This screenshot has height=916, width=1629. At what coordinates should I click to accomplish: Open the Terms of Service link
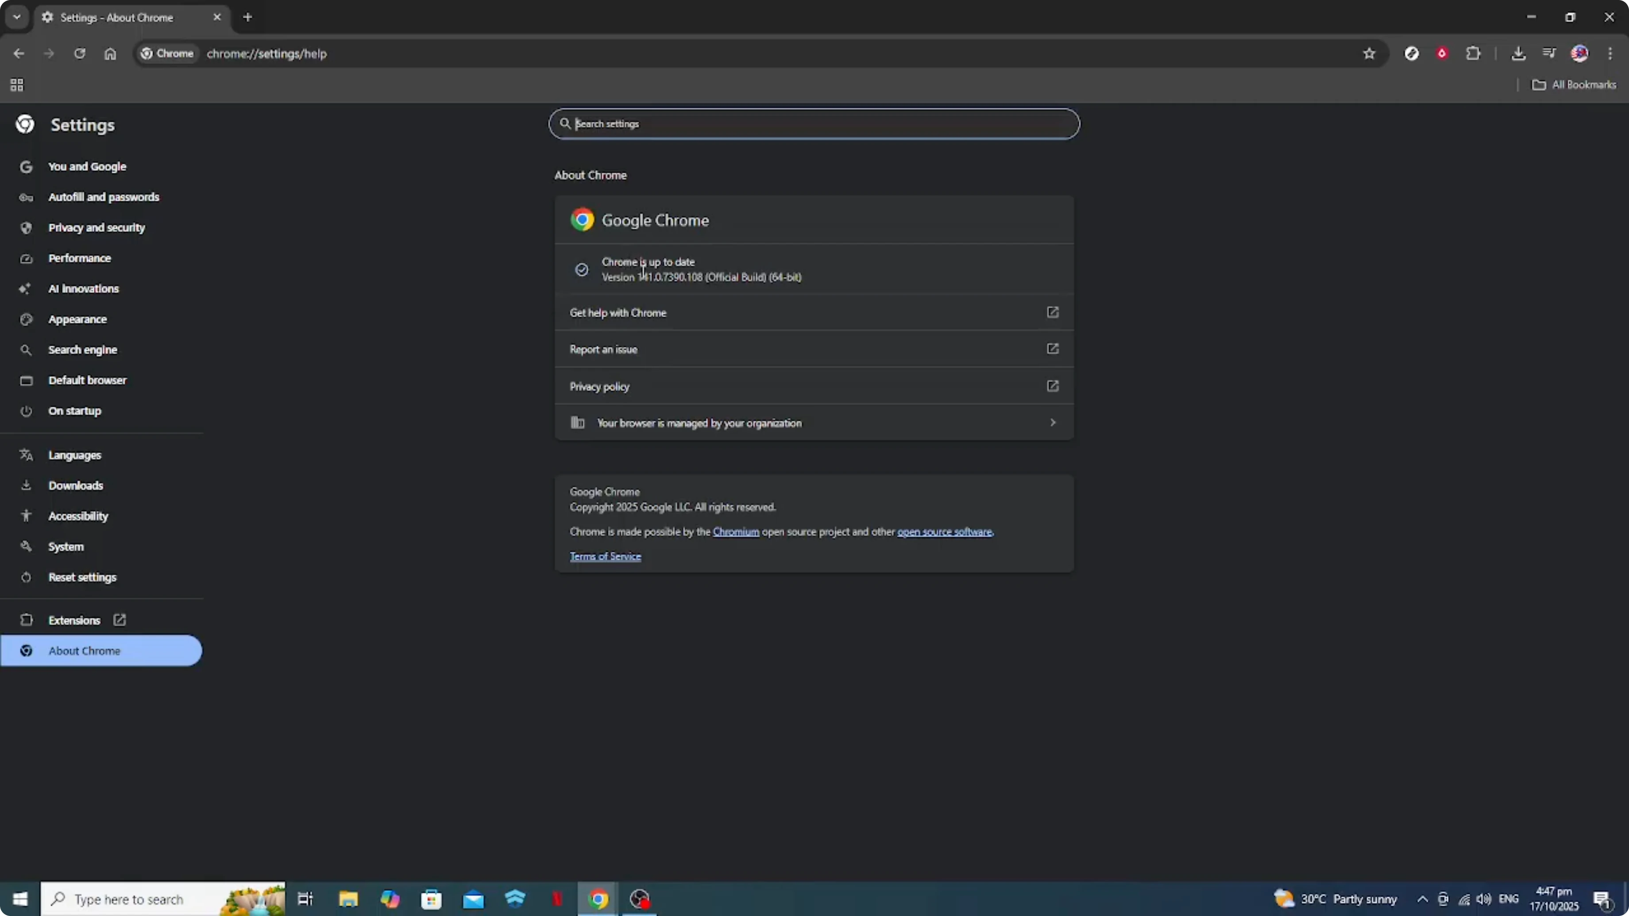pos(605,556)
